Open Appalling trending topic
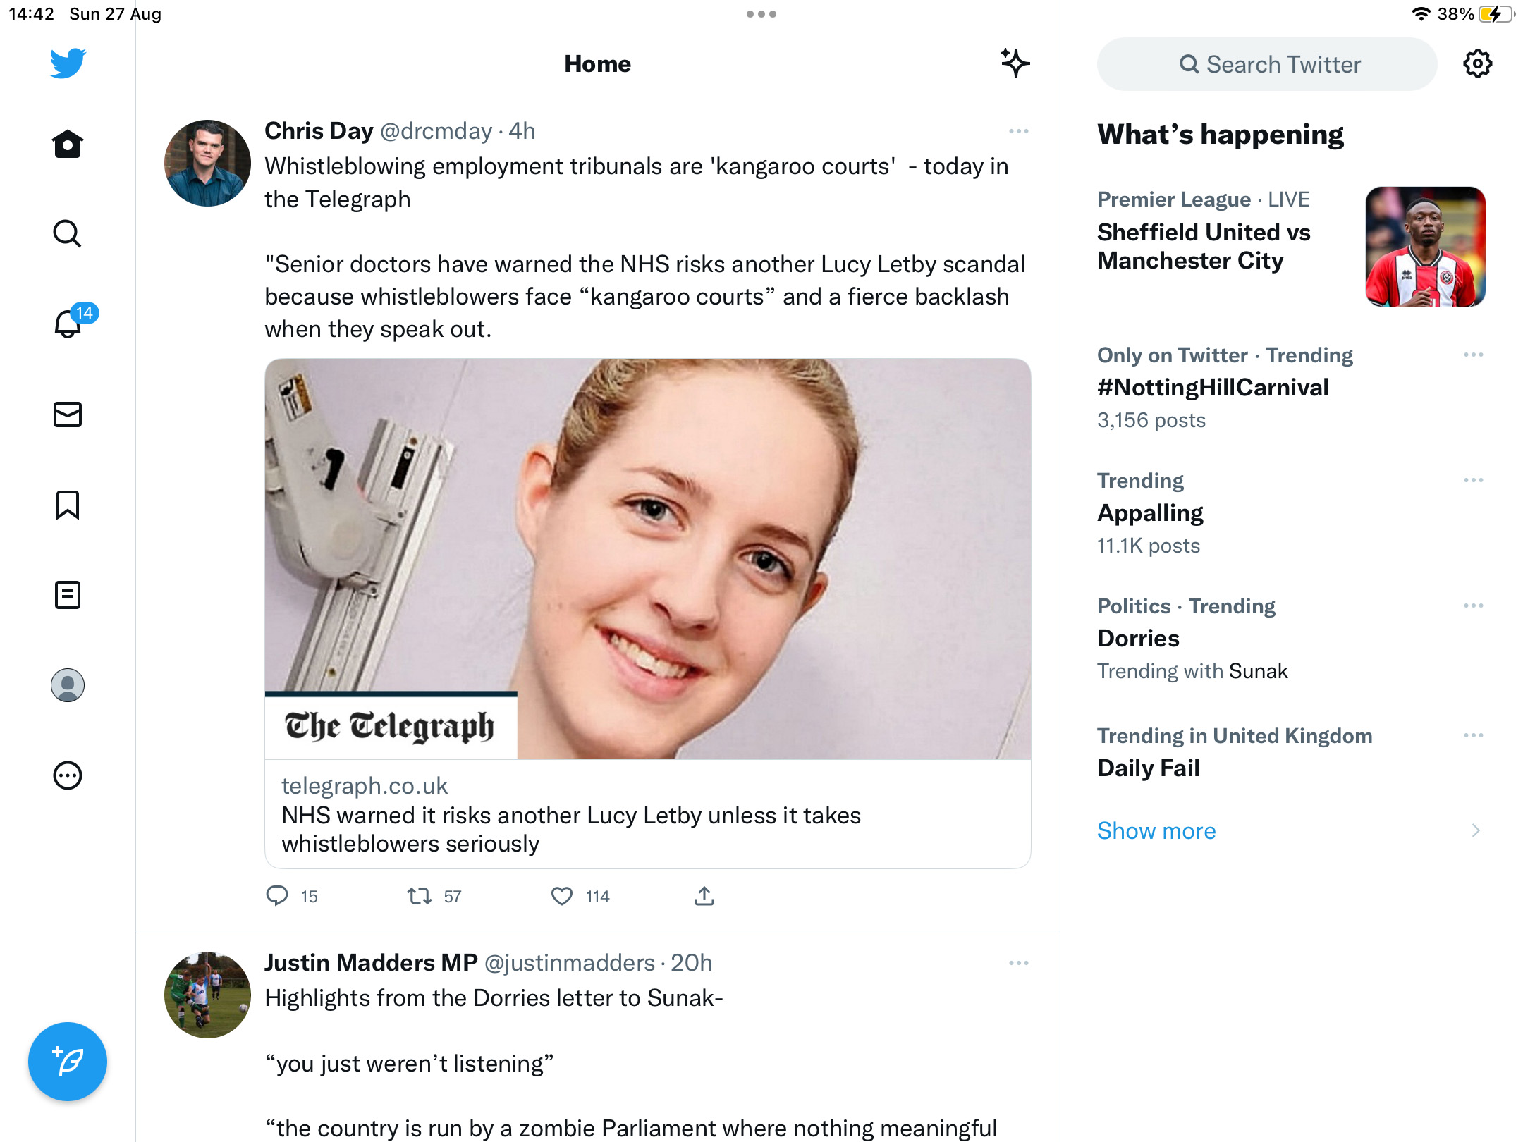 [x=1150, y=512]
